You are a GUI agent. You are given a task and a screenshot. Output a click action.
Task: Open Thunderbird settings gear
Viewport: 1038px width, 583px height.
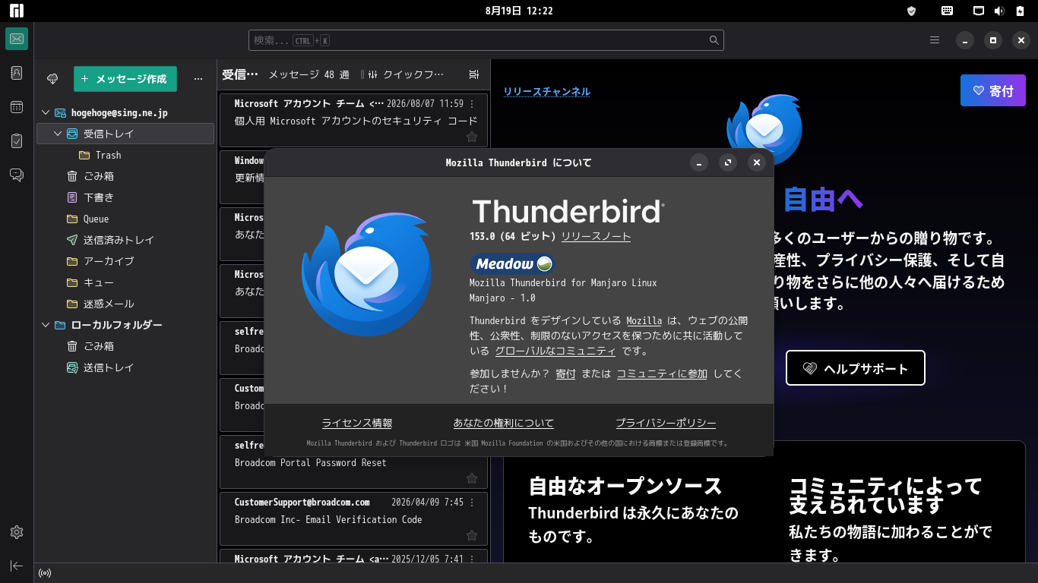[17, 532]
